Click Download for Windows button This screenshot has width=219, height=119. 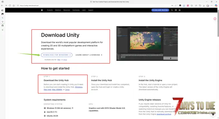pos(57,55)
